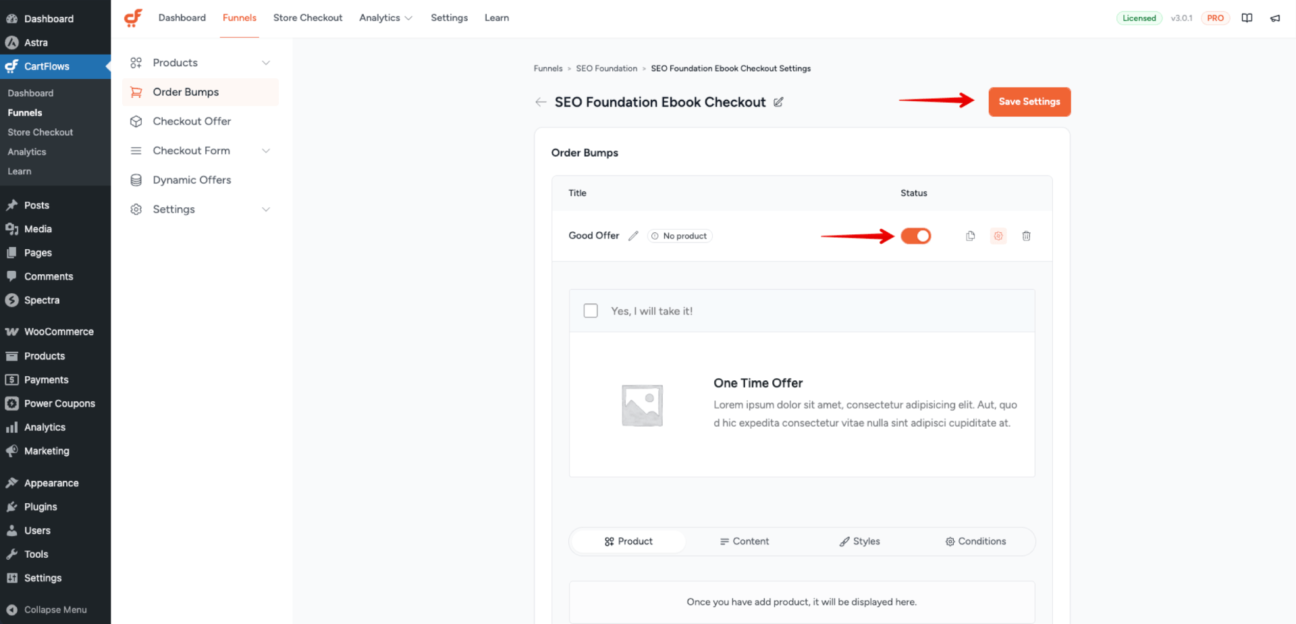Viewport: 1296px width, 624px height.
Task: Collapse the WordPress admin menu
Action: pos(55,609)
